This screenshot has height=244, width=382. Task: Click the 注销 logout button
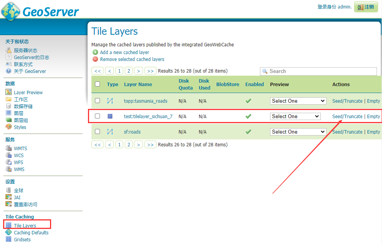tap(366, 7)
